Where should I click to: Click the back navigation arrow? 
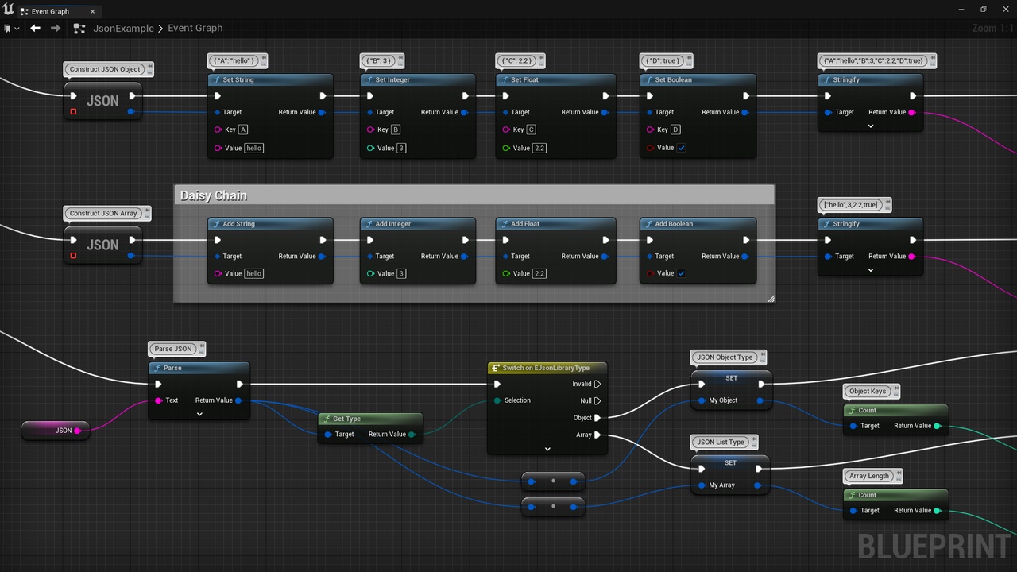(x=35, y=28)
